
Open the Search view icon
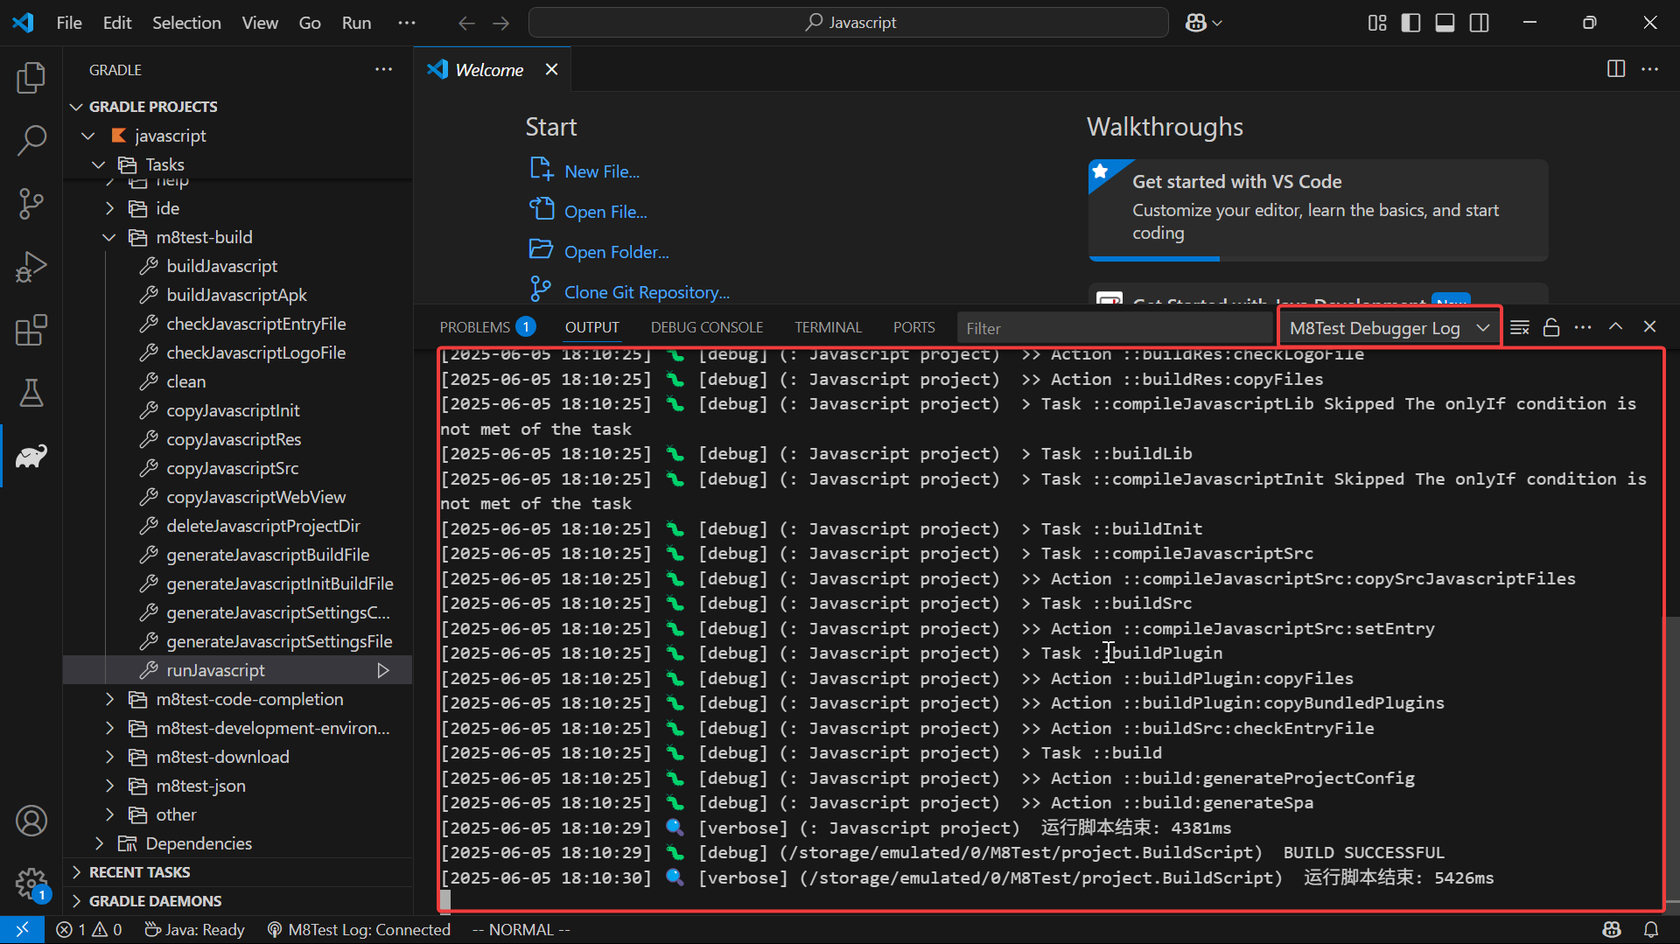tap(31, 140)
